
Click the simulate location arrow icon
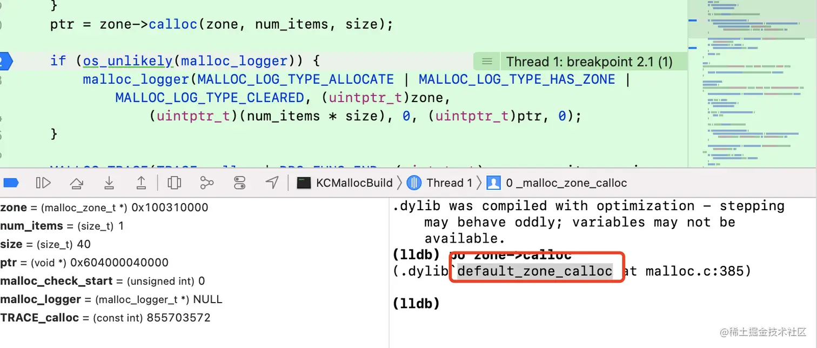272,183
